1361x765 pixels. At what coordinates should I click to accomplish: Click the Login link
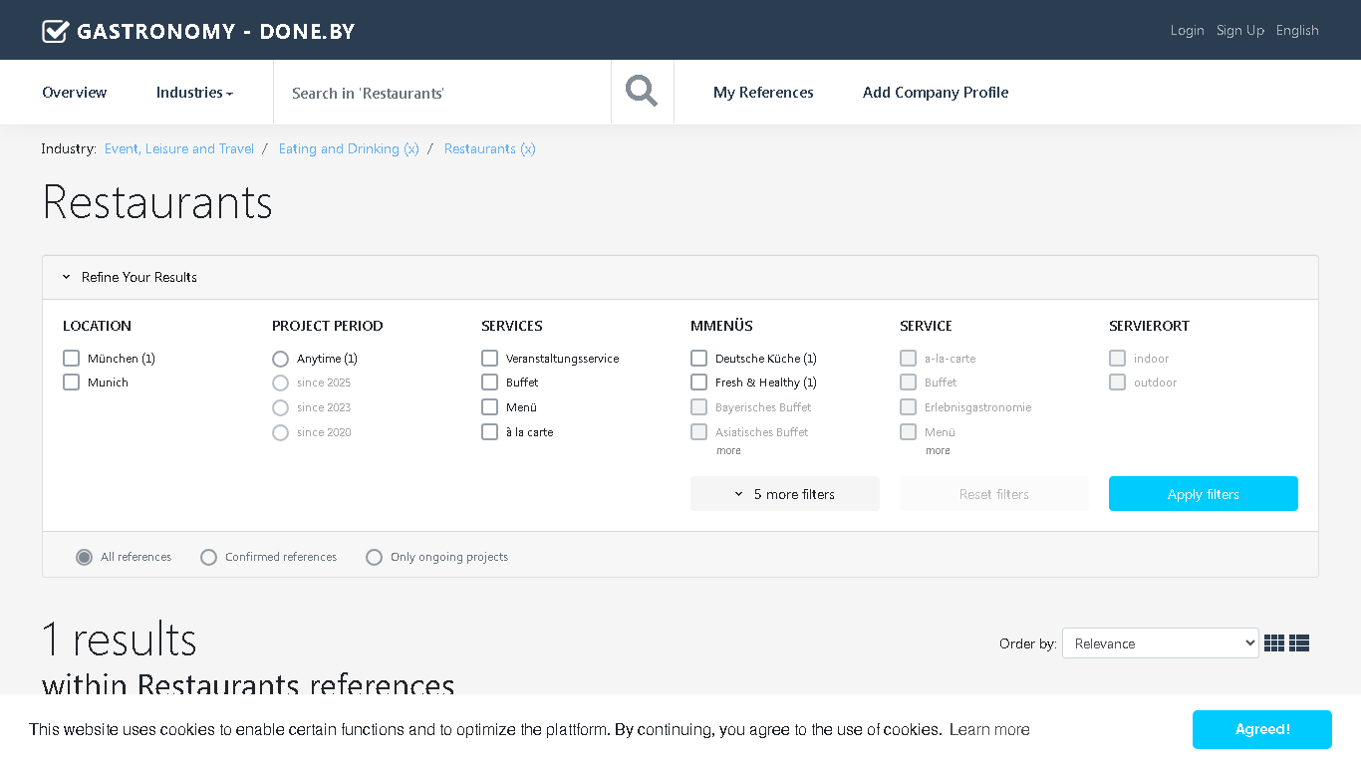[1187, 30]
